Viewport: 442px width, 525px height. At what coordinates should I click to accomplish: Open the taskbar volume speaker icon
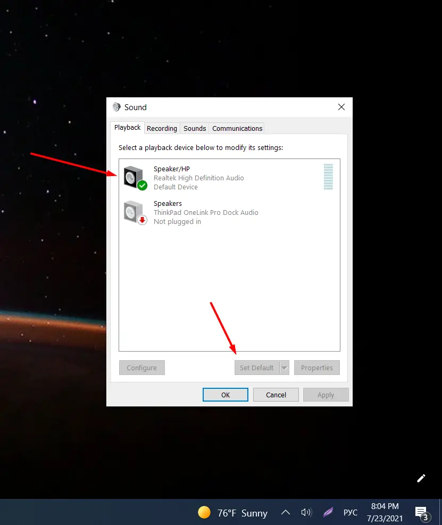[306, 512]
